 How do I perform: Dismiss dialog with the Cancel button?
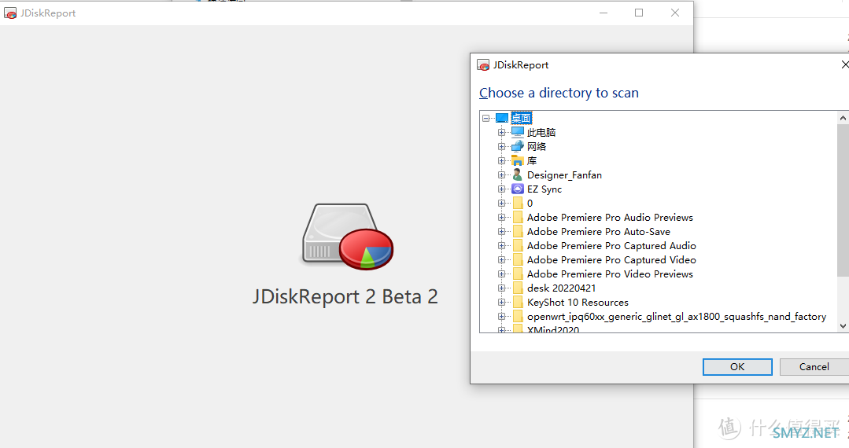814,367
